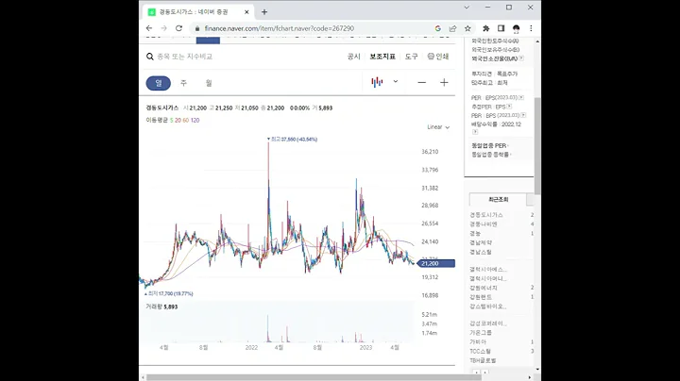Image resolution: width=680 pixels, height=381 pixels.
Task: Click the page vertical scrollbar thumb
Action: click(x=537, y=145)
